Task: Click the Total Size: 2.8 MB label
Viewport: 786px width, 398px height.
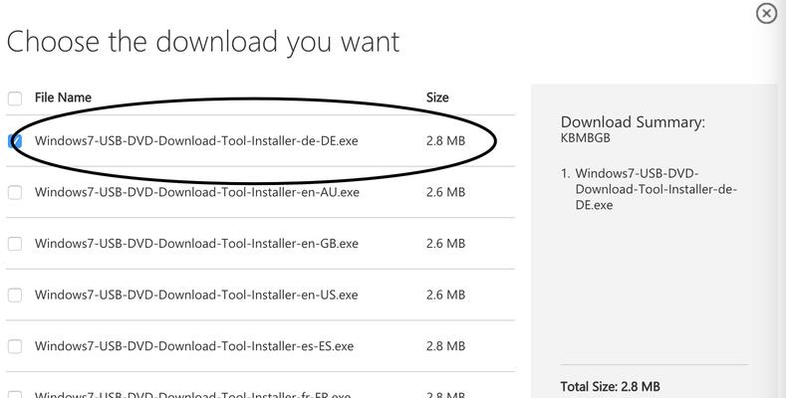Action: click(610, 386)
